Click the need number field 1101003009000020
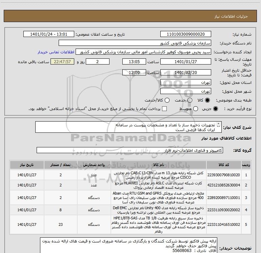Screen dimensions: 261x253 [186, 34]
